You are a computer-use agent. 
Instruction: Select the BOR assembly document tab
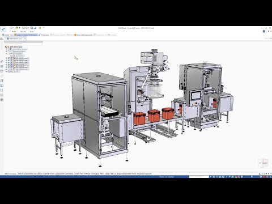point(15,39)
